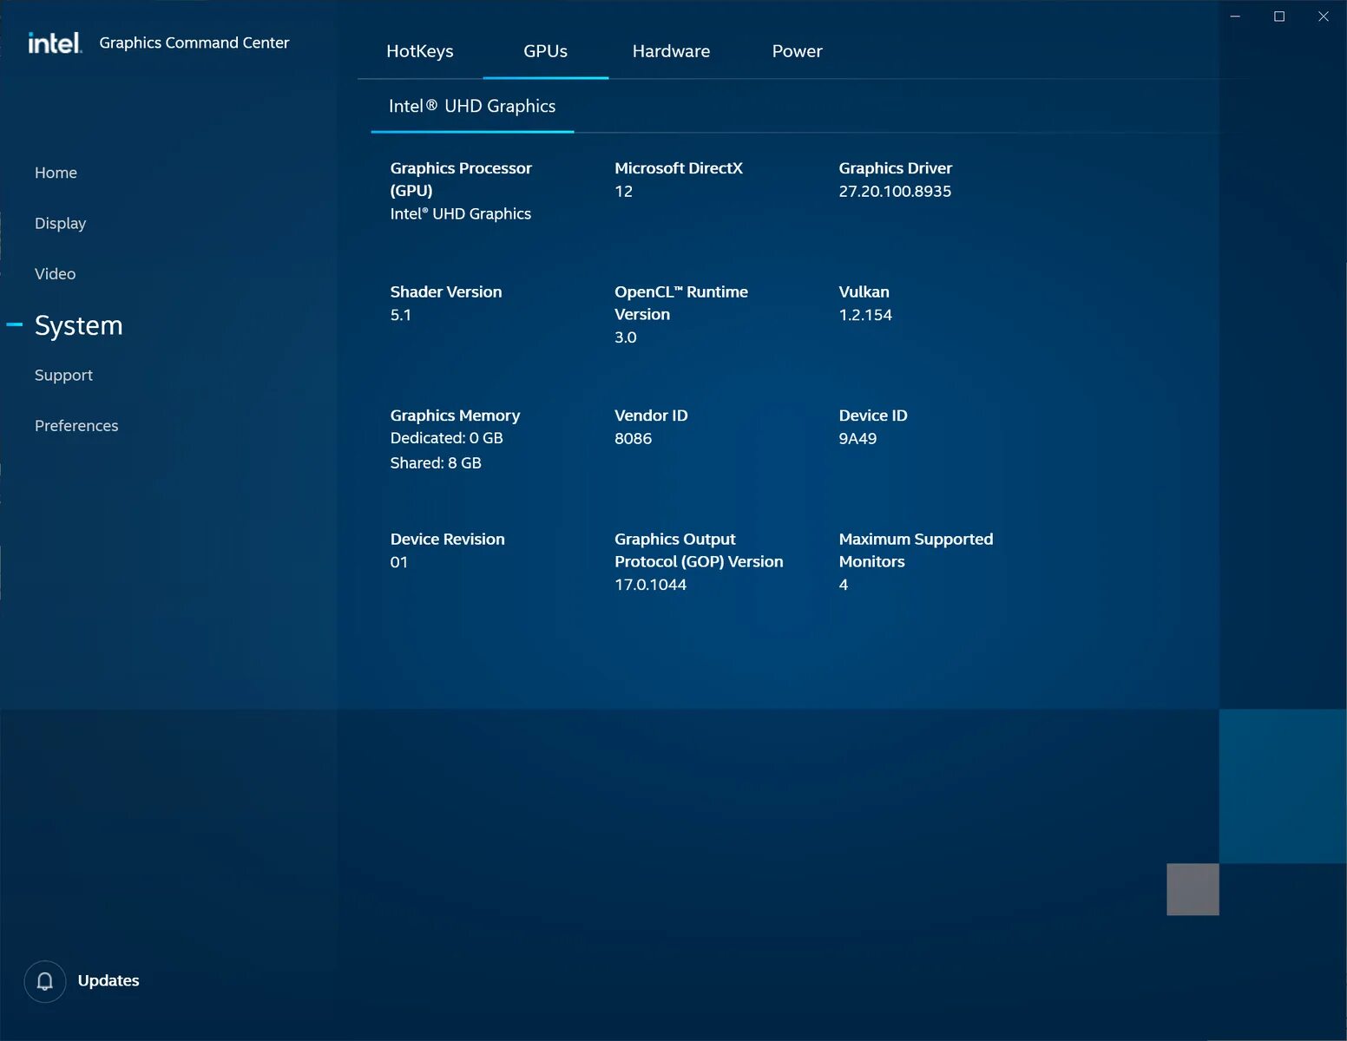Click the Intel logo
This screenshot has height=1041, width=1347.
(55, 43)
